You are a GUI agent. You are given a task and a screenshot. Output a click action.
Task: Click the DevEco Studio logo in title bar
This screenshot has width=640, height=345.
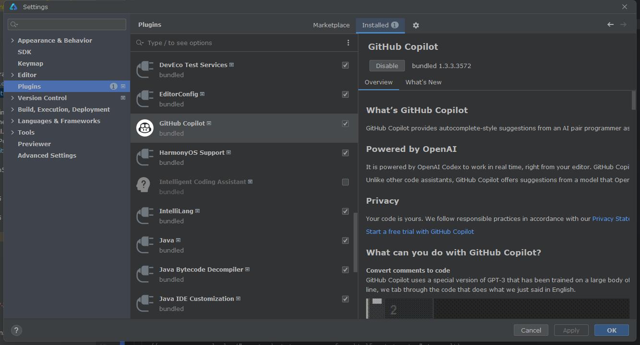(x=13, y=7)
